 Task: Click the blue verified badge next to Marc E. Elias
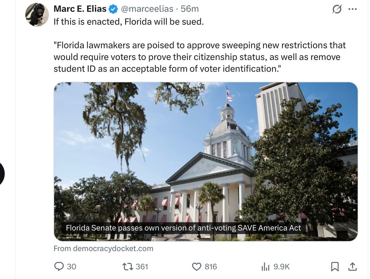(x=113, y=8)
